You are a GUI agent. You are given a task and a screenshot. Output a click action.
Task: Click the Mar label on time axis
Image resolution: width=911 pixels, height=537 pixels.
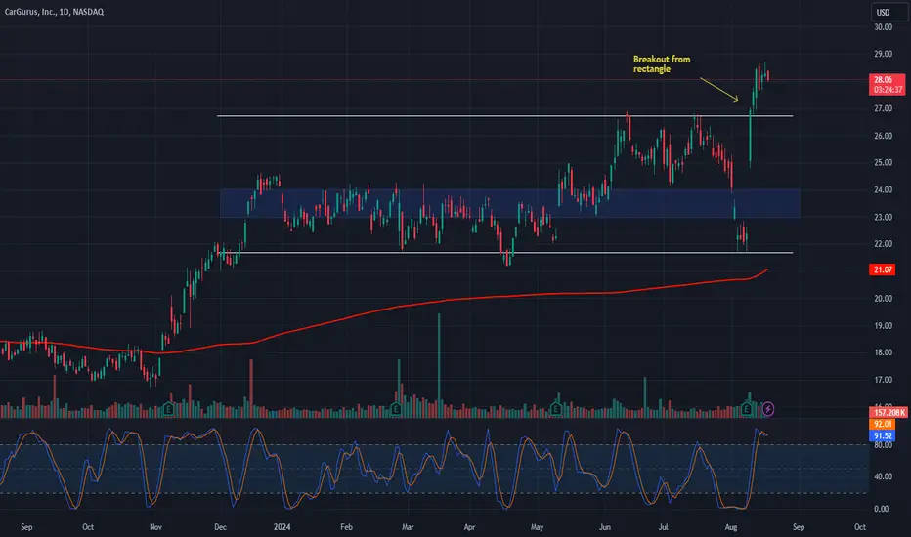[408, 527]
